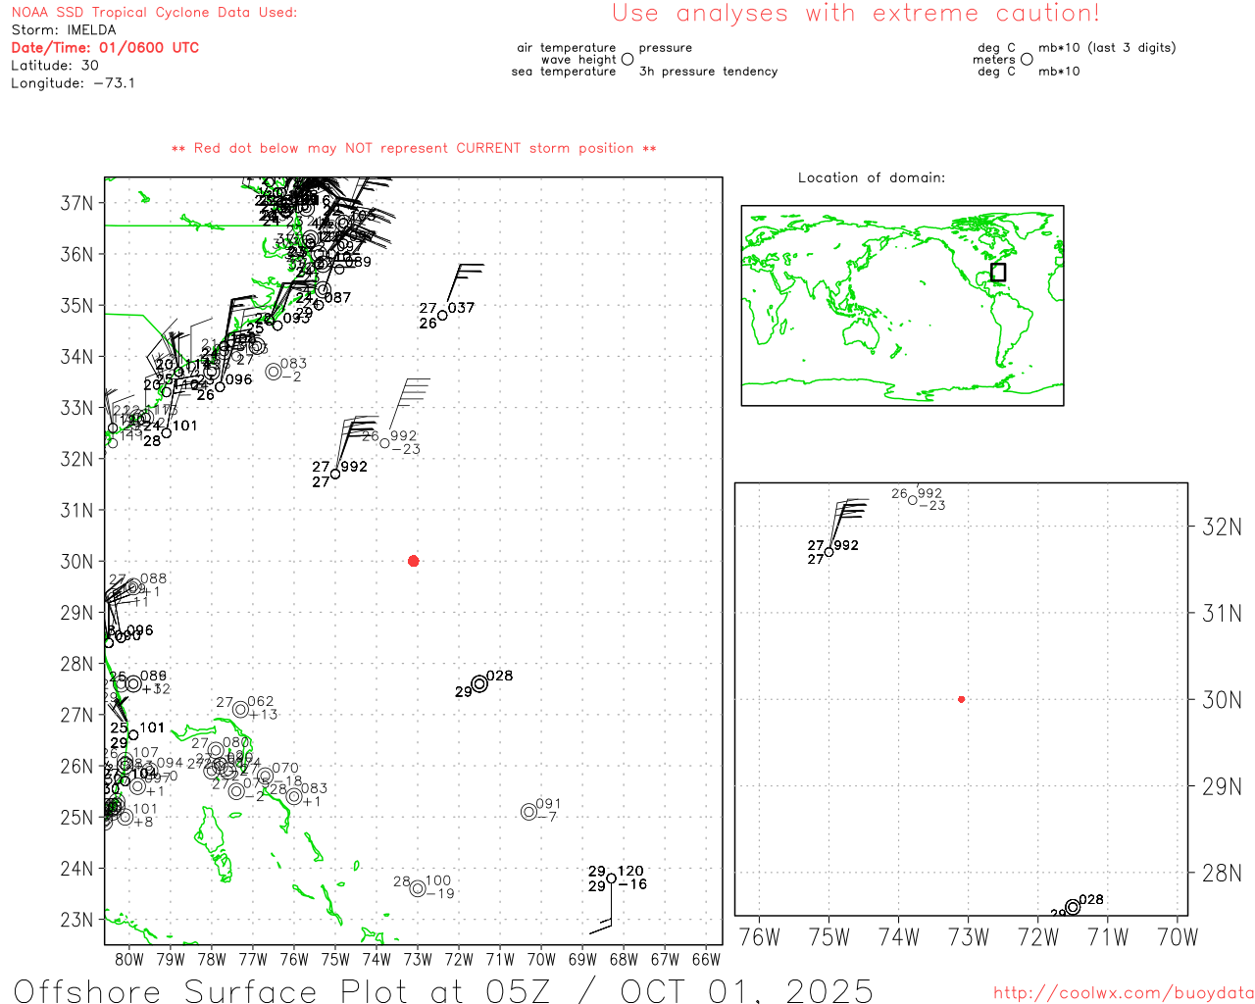Click main map station circle labeled 27 992
Screen dimensions: 1255x1004
coord(335,474)
